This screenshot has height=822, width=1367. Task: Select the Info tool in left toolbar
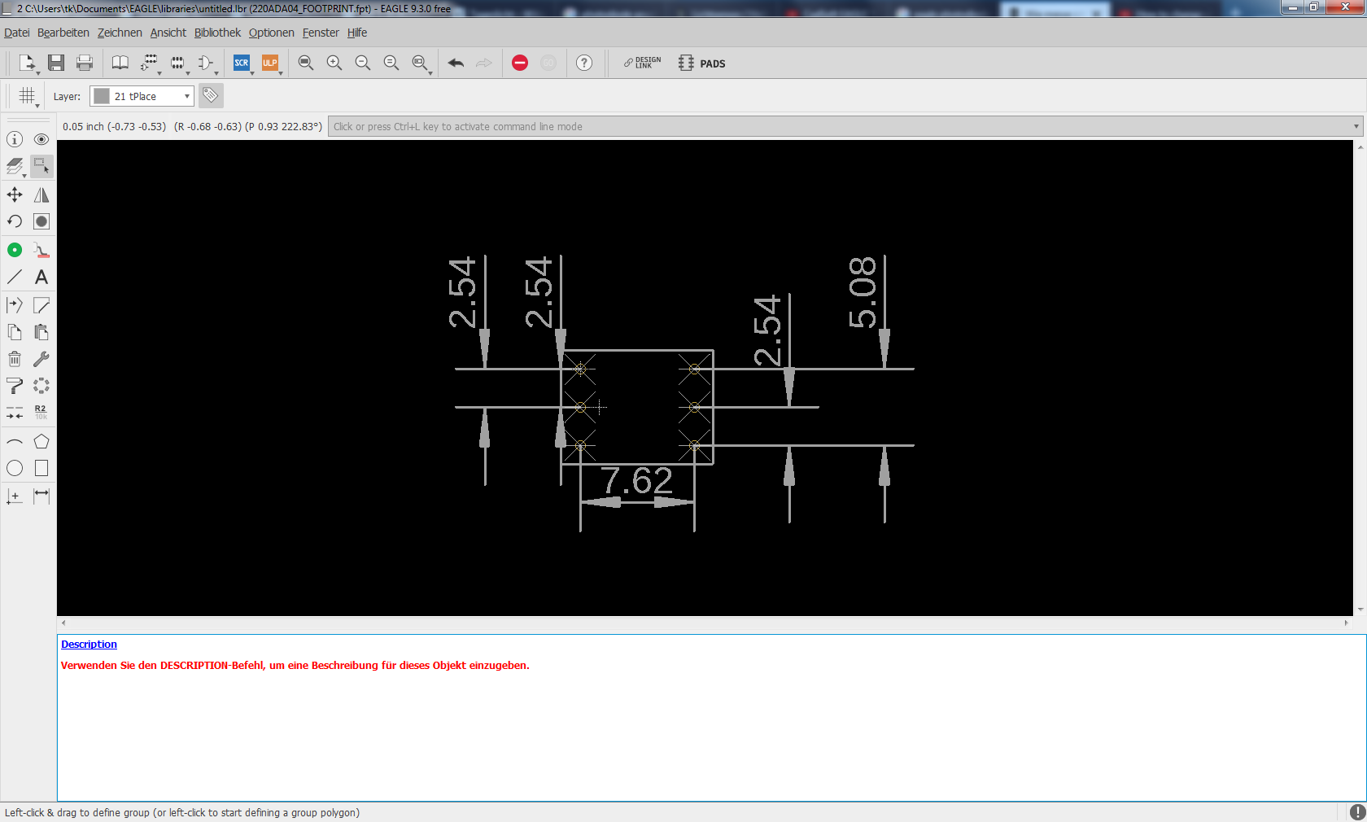coord(15,139)
